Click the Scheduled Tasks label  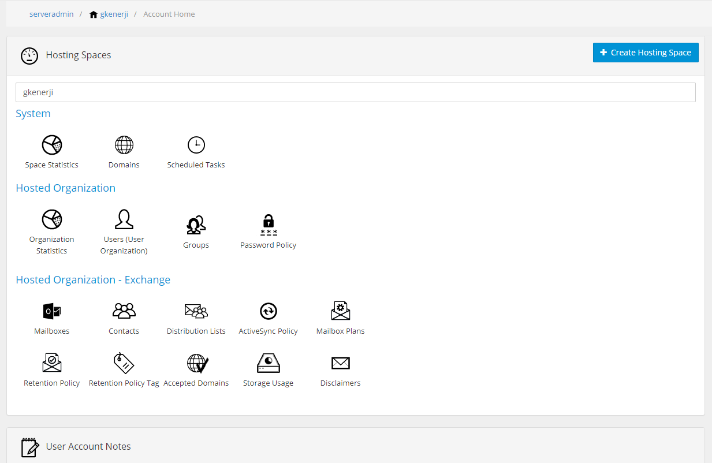[x=196, y=165]
